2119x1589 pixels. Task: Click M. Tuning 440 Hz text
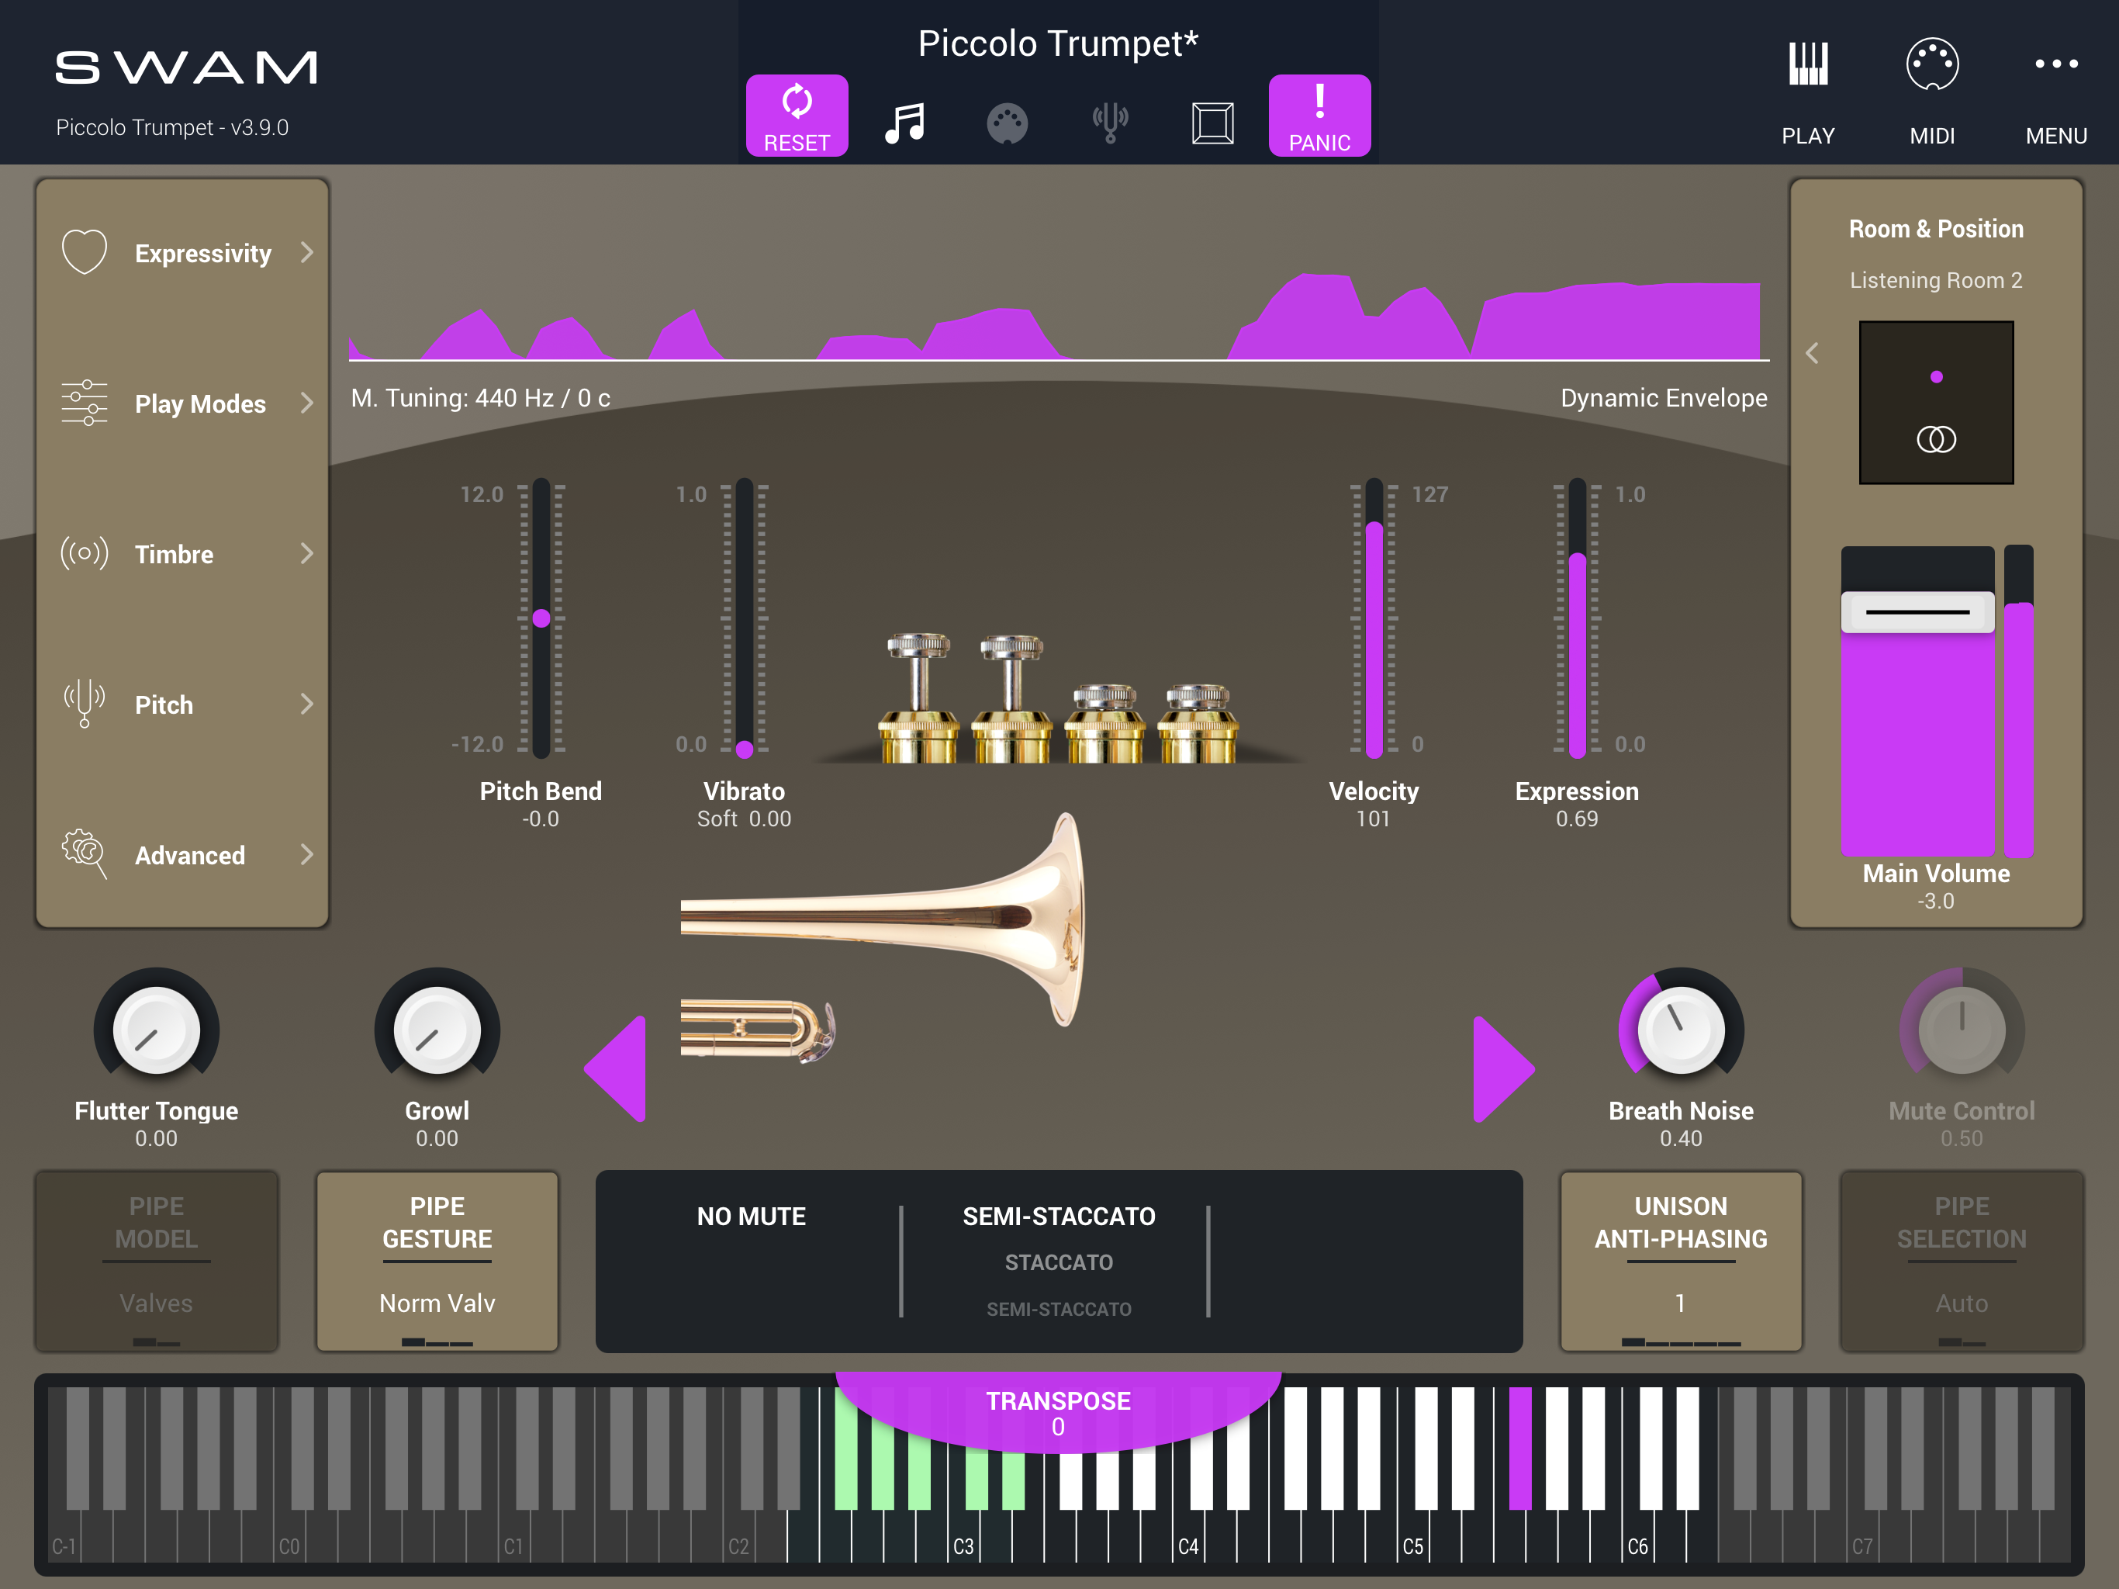(x=480, y=398)
